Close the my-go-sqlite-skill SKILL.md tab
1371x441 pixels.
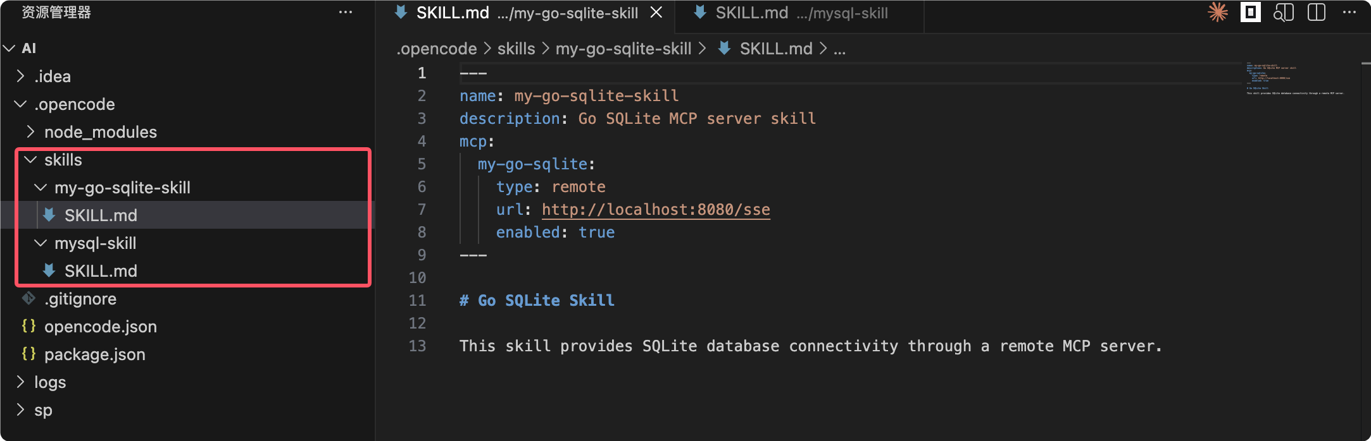pyautogui.click(x=656, y=13)
